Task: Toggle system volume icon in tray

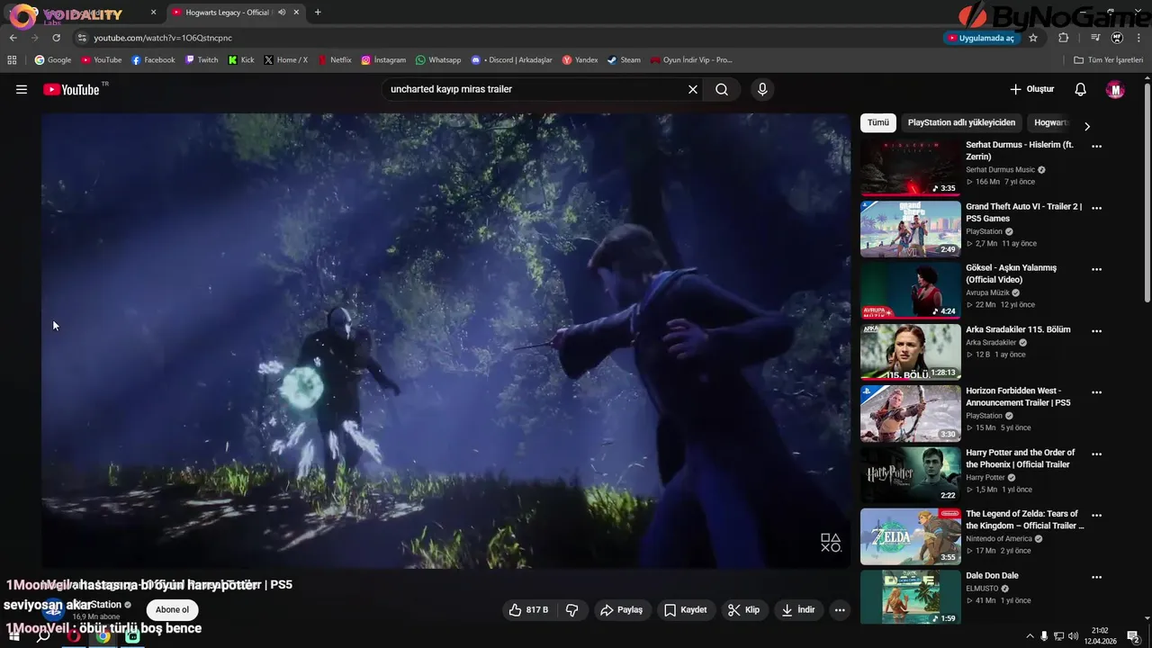Action: 1074,636
